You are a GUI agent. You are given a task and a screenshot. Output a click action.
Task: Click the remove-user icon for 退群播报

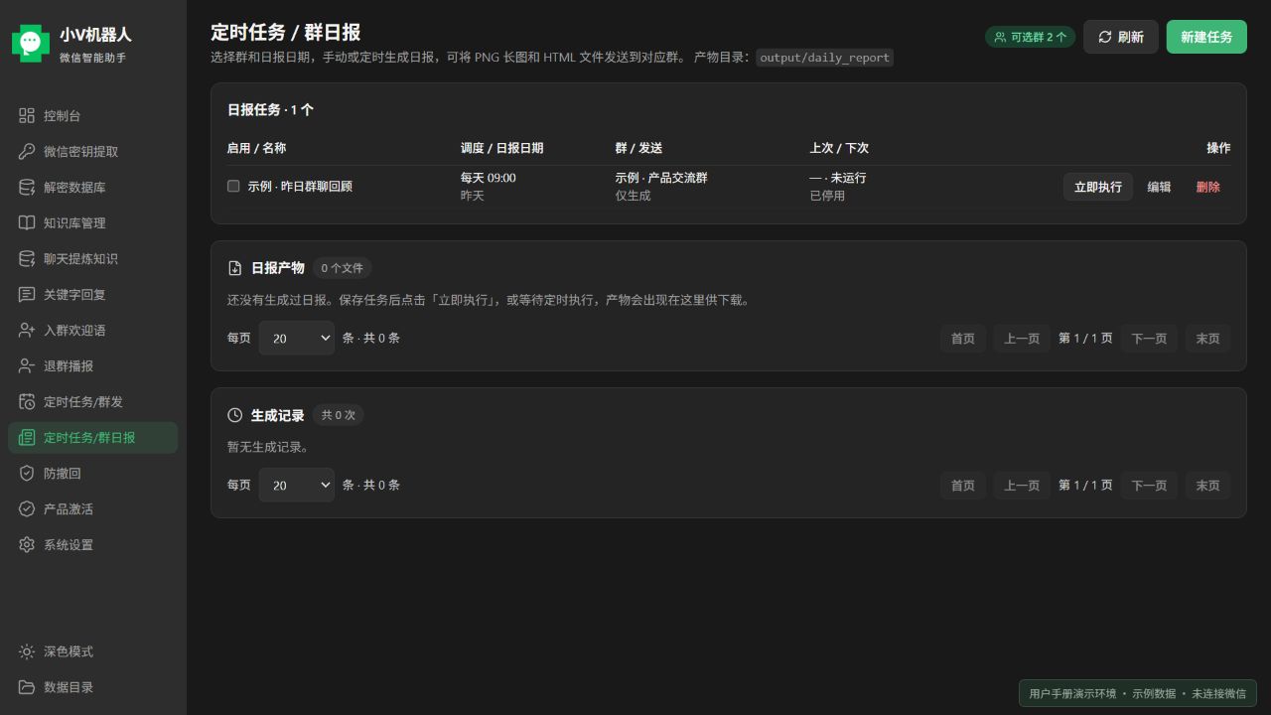(x=27, y=366)
